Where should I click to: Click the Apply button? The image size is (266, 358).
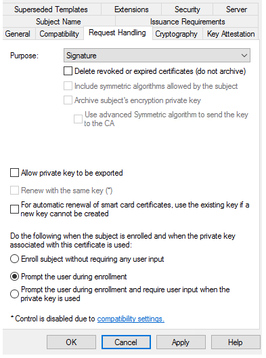point(181,342)
